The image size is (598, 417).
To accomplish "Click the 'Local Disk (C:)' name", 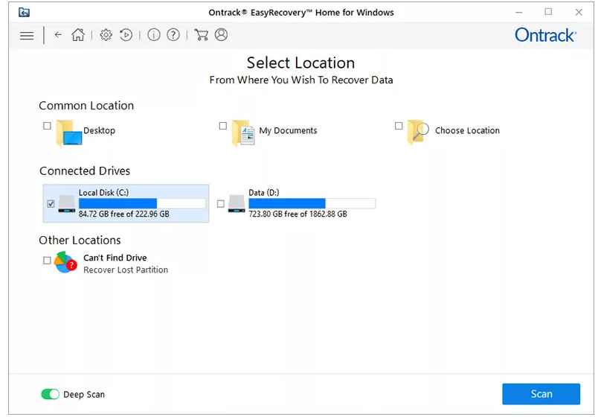I will coord(103,192).
